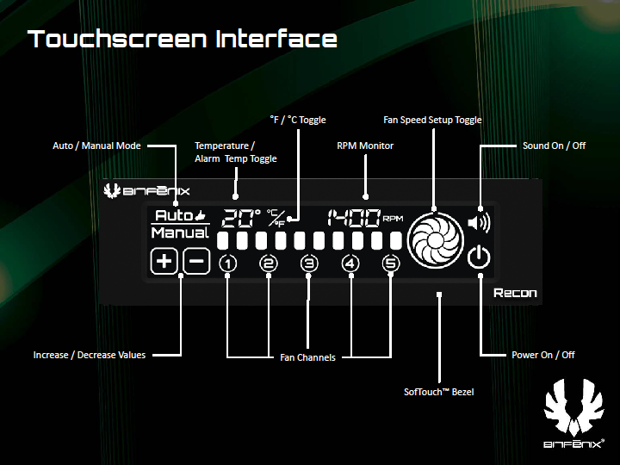The image size is (620, 465).
Task: Tap the power on/off icon
Action: [479, 257]
